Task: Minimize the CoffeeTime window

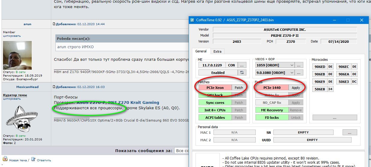Action: [334, 20]
